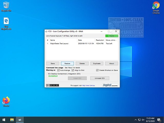Minimize the ICU window
The height and width of the screenshot is (123, 164).
(x=101, y=31)
